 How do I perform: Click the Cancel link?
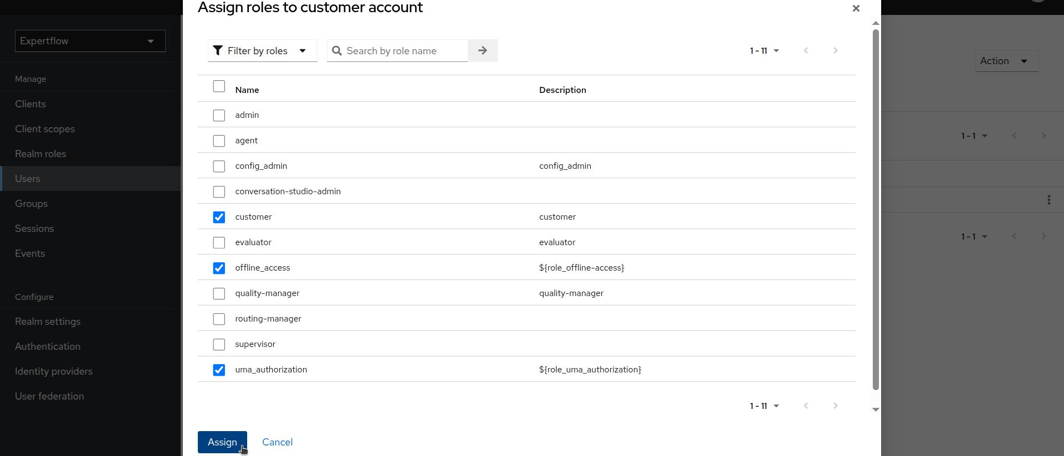277,442
